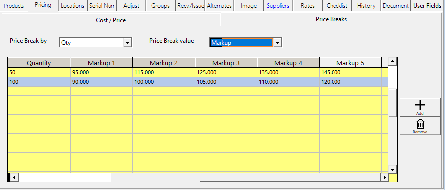
Task: Click the Markup 3 column header
Action: [x=226, y=63]
